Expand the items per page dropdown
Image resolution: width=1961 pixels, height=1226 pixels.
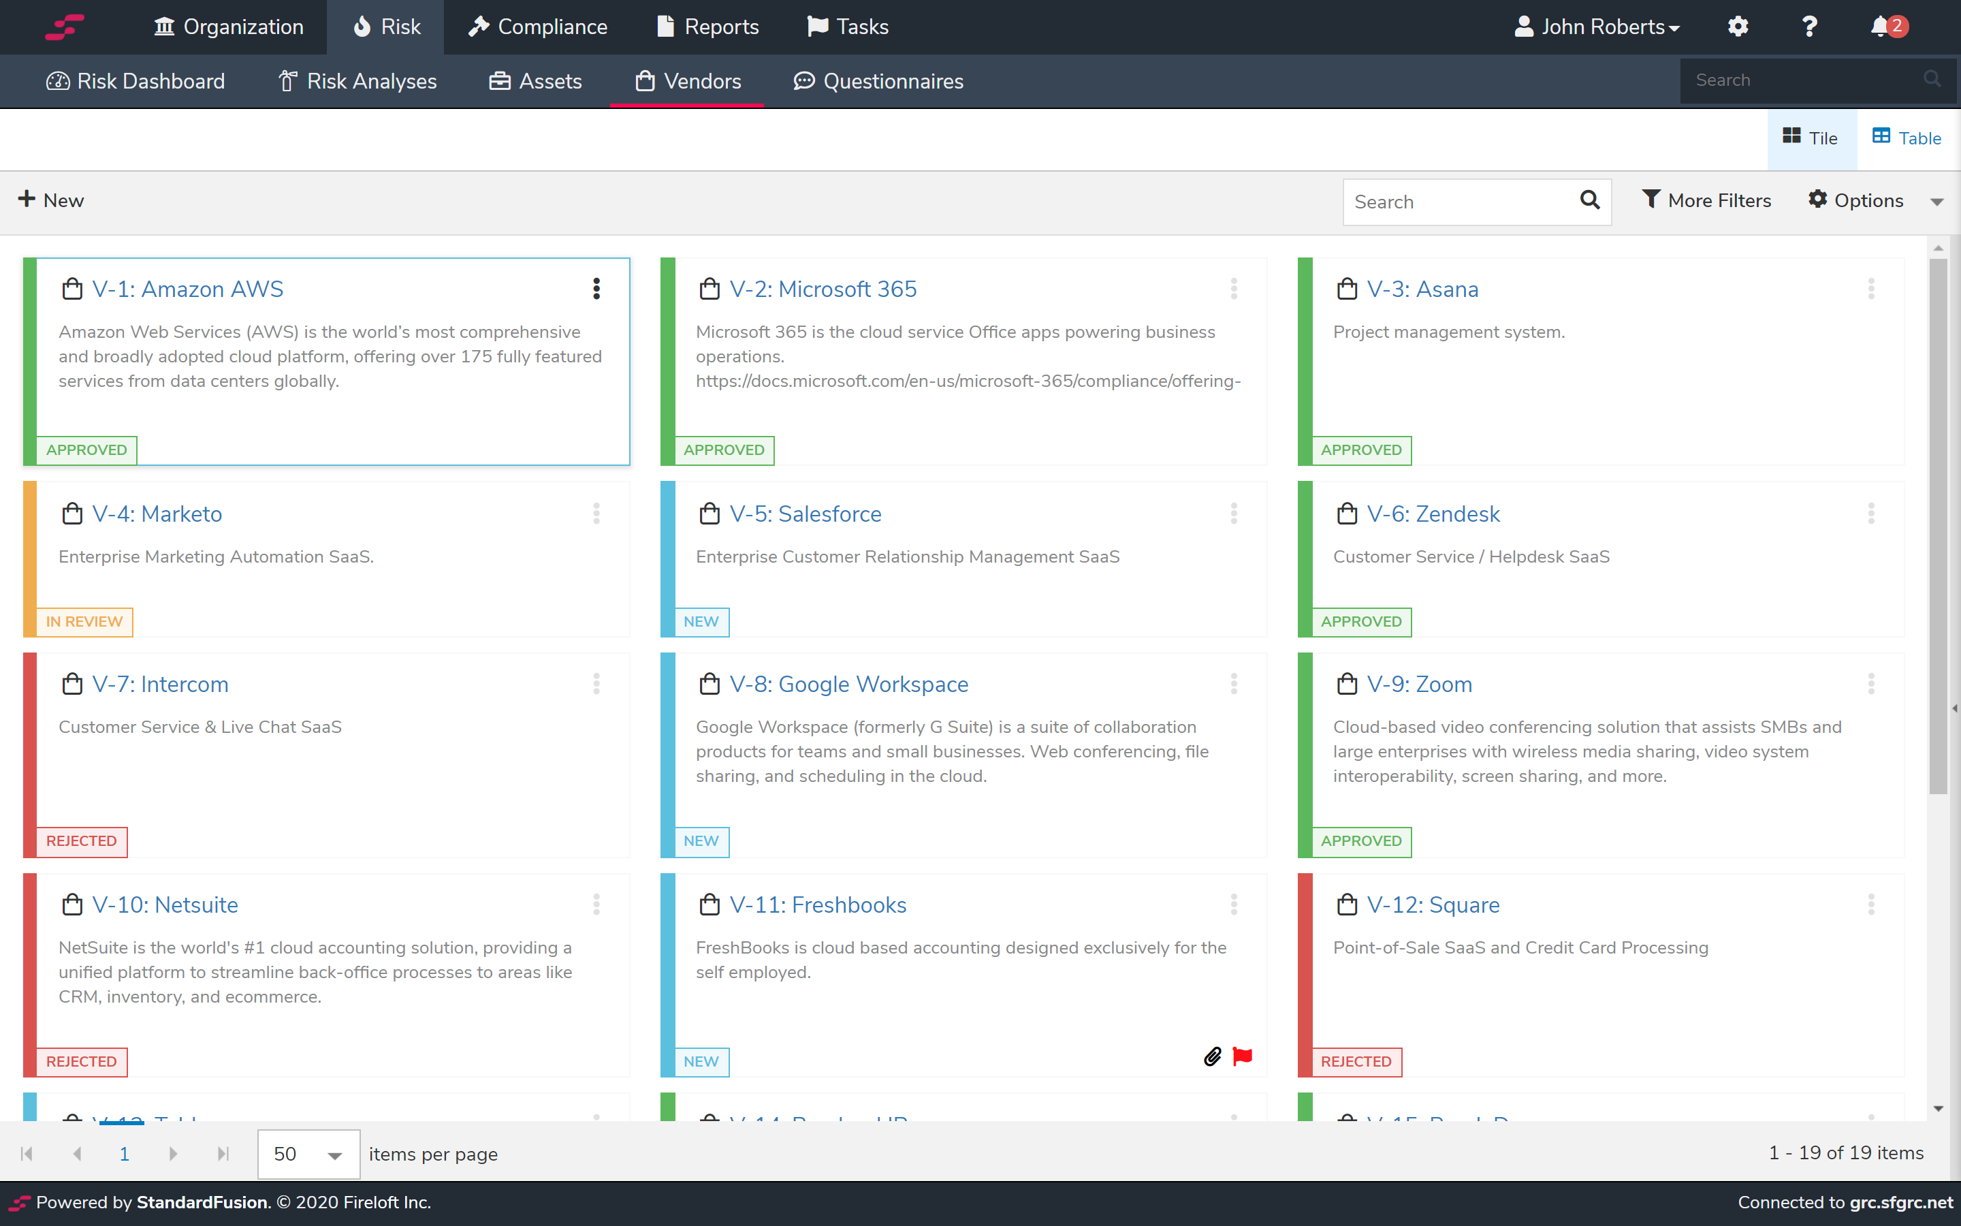click(334, 1154)
